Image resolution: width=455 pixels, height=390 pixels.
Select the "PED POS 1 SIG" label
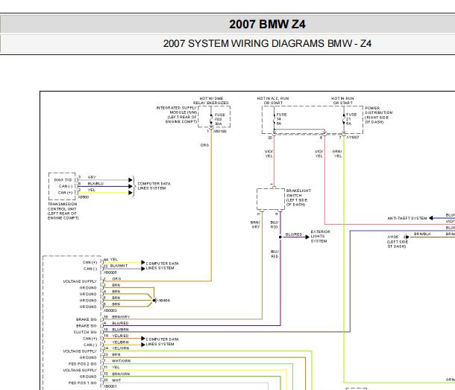(82, 383)
